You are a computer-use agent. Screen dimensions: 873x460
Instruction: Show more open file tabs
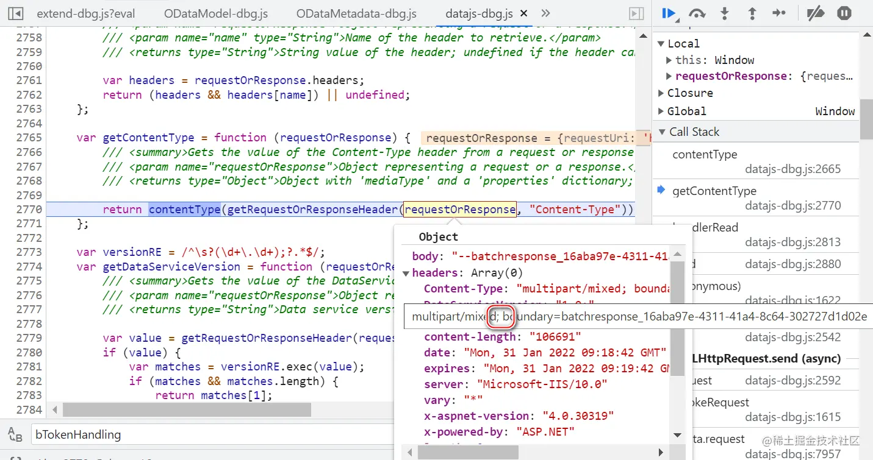tap(545, 13)
